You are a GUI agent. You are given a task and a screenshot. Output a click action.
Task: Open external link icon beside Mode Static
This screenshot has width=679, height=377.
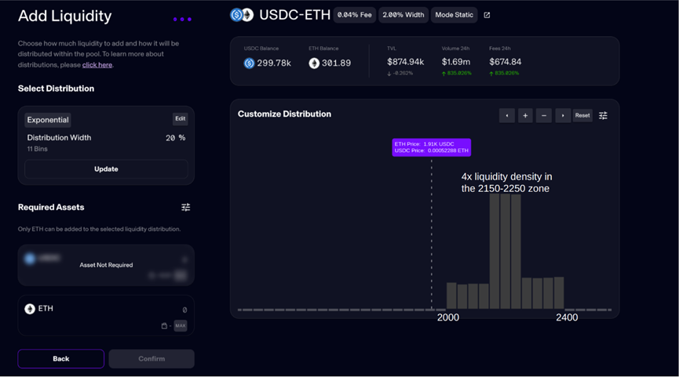pos(487,15)
